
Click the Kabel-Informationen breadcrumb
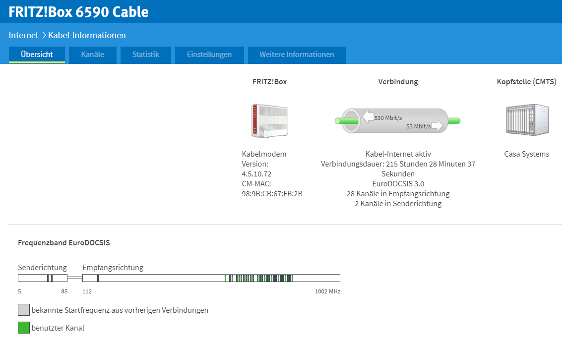[87, 35]
